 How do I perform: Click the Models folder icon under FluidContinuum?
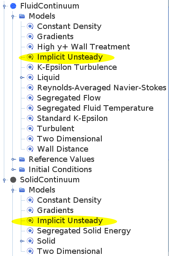point(22,16)
